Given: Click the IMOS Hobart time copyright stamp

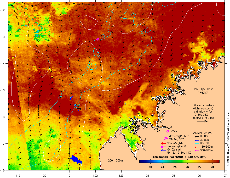Looking at the screenshot, I should click(228, 139).
